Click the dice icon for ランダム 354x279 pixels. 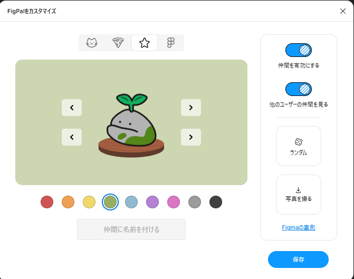tap(298, 142)
